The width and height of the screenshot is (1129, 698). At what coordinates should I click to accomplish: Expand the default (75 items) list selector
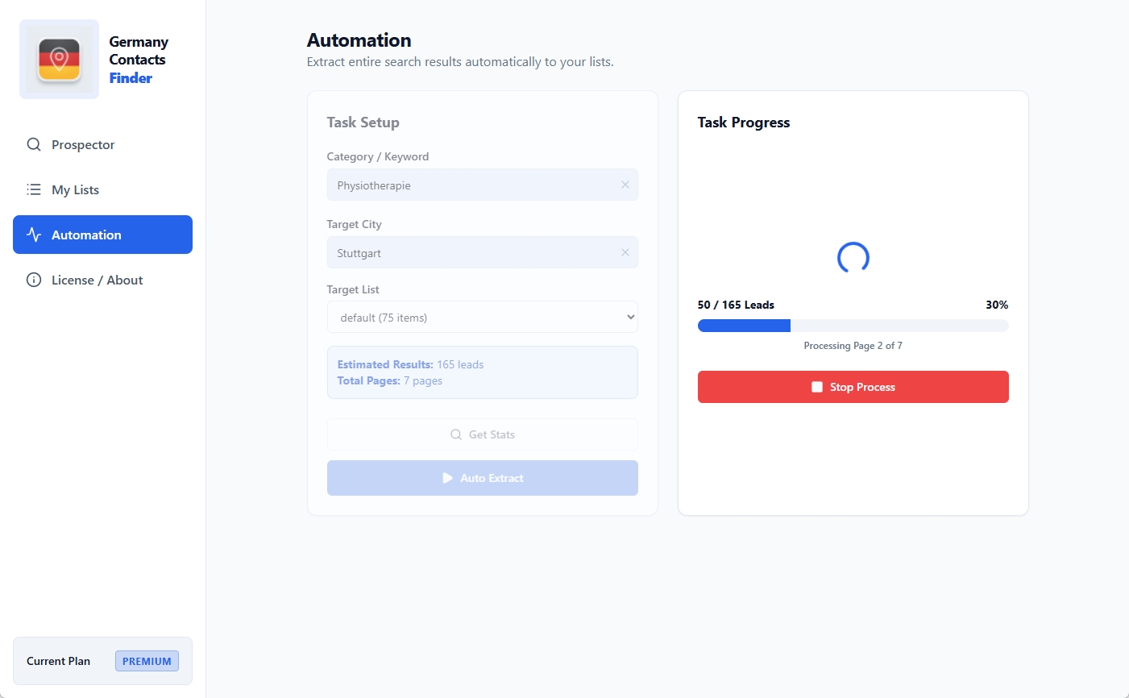[x=482, y=317]
